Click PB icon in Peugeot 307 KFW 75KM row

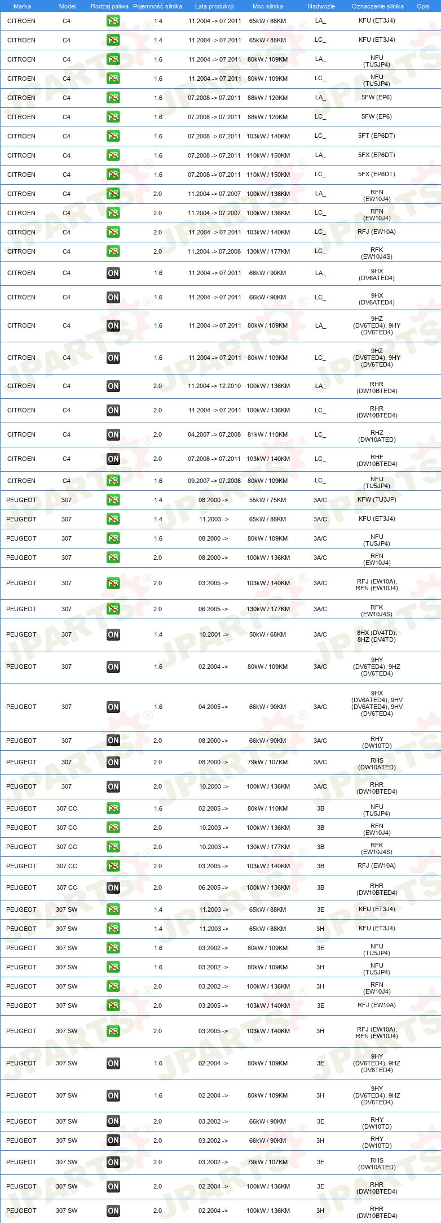pos(113,500)
